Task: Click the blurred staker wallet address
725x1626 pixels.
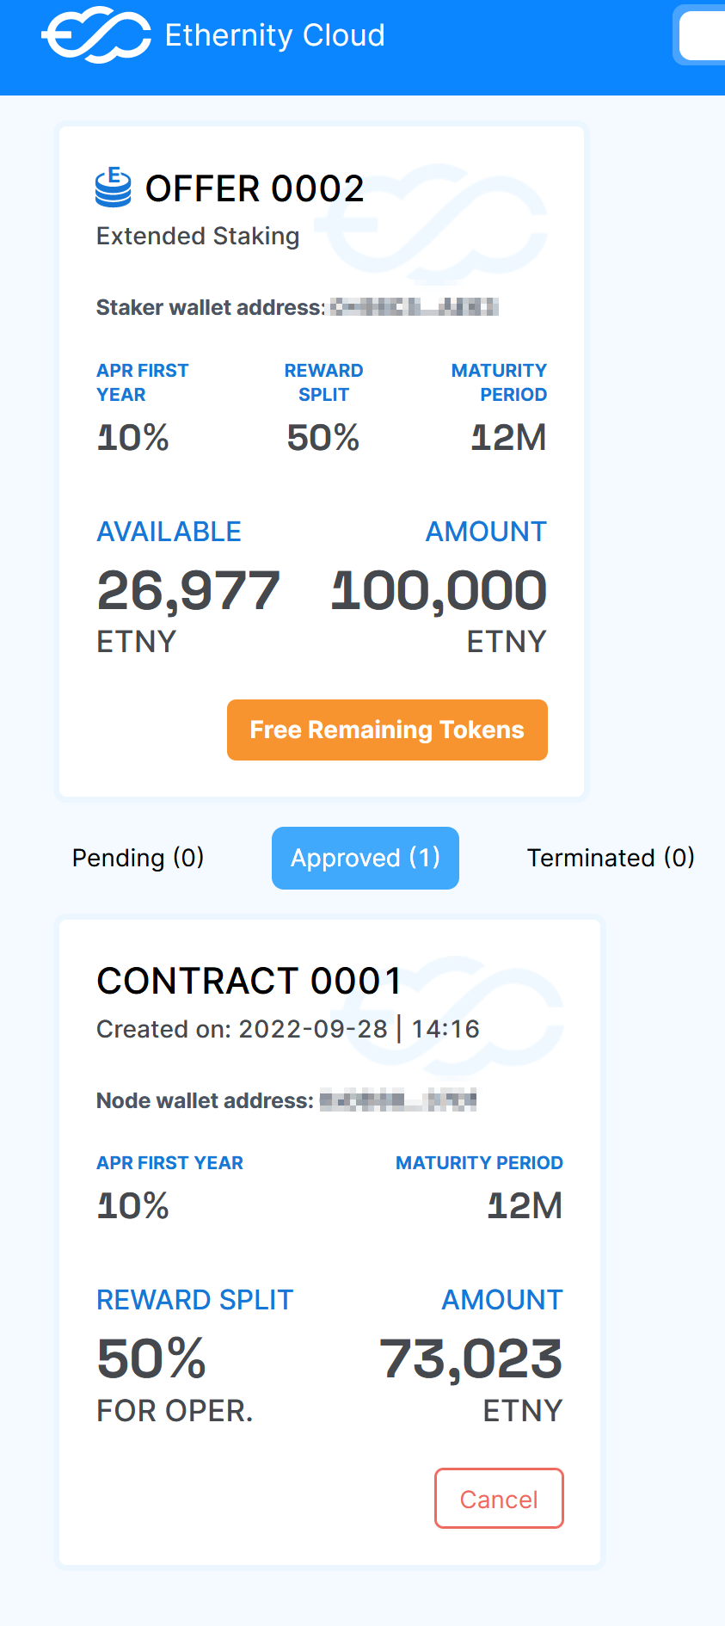Action: tap(415, 307)
